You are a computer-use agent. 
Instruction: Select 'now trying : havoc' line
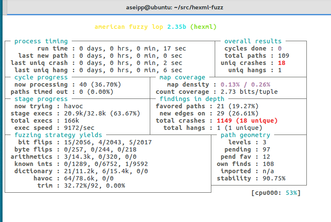pos(48,106)
